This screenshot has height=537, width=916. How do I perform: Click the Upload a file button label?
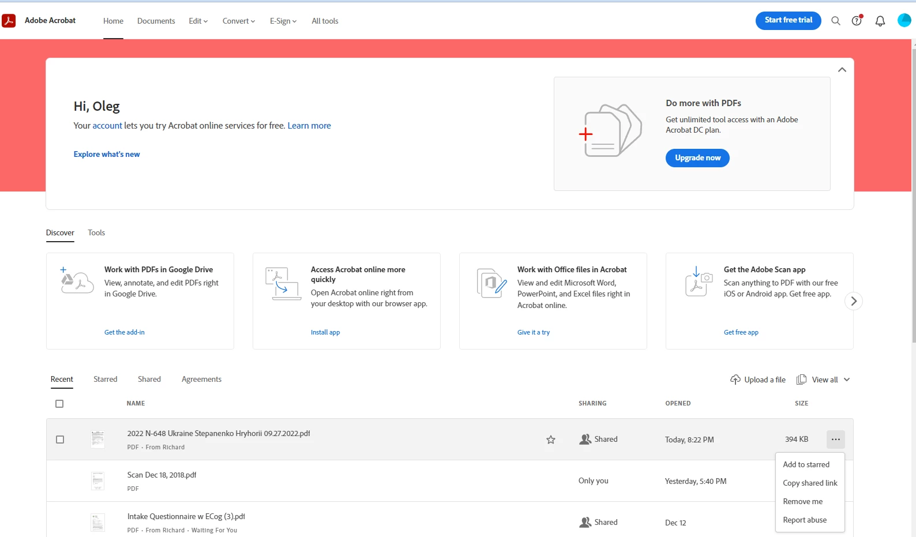click(765, 380)
